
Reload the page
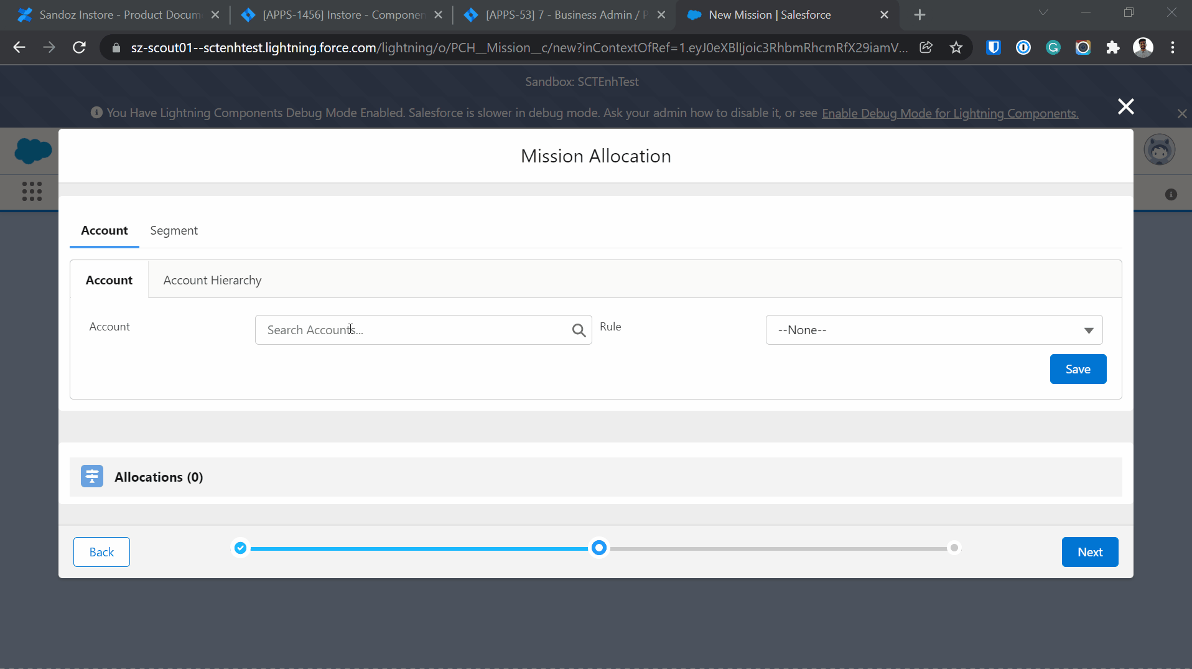click(x=79, y=47)
